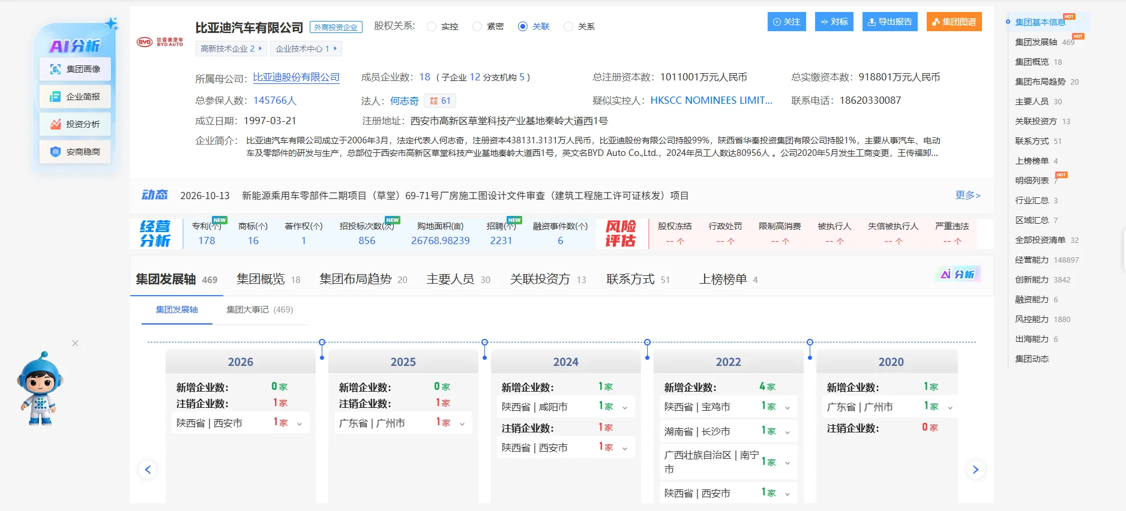Click the 2026 timeline marker dot
Screen dimensions: 1126x511
point(322,342)
